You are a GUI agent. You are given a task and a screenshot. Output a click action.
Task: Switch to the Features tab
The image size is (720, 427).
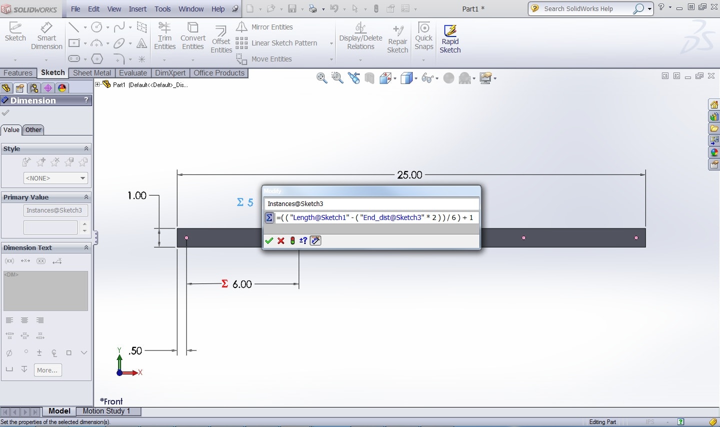[18, 73]
